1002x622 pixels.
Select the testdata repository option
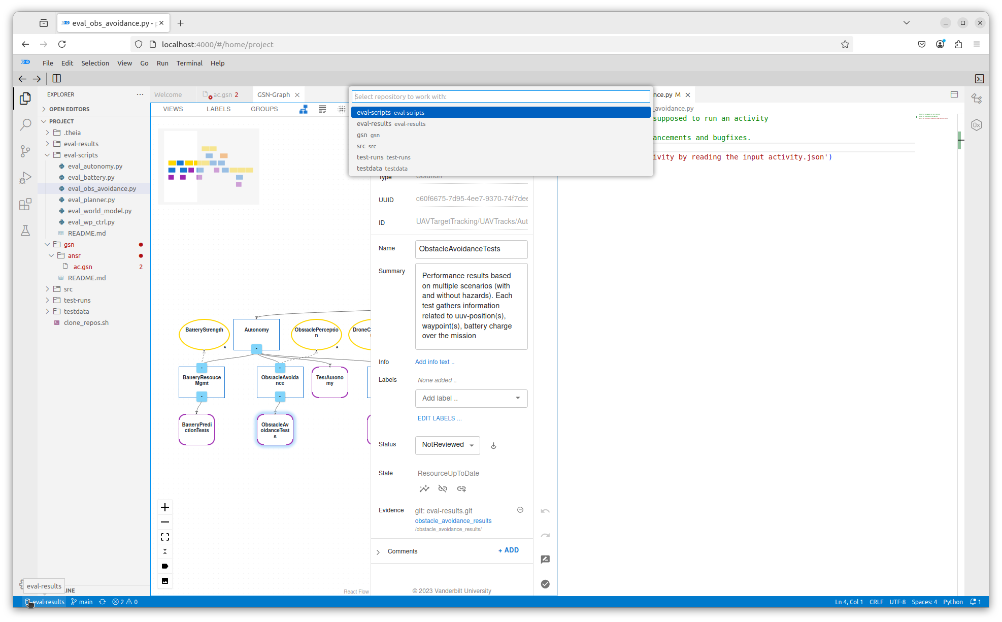click(500, 169)
